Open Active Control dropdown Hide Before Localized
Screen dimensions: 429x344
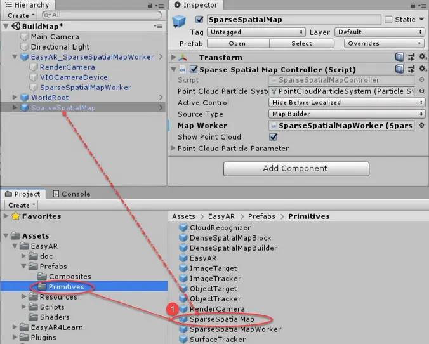coord(347,102)
